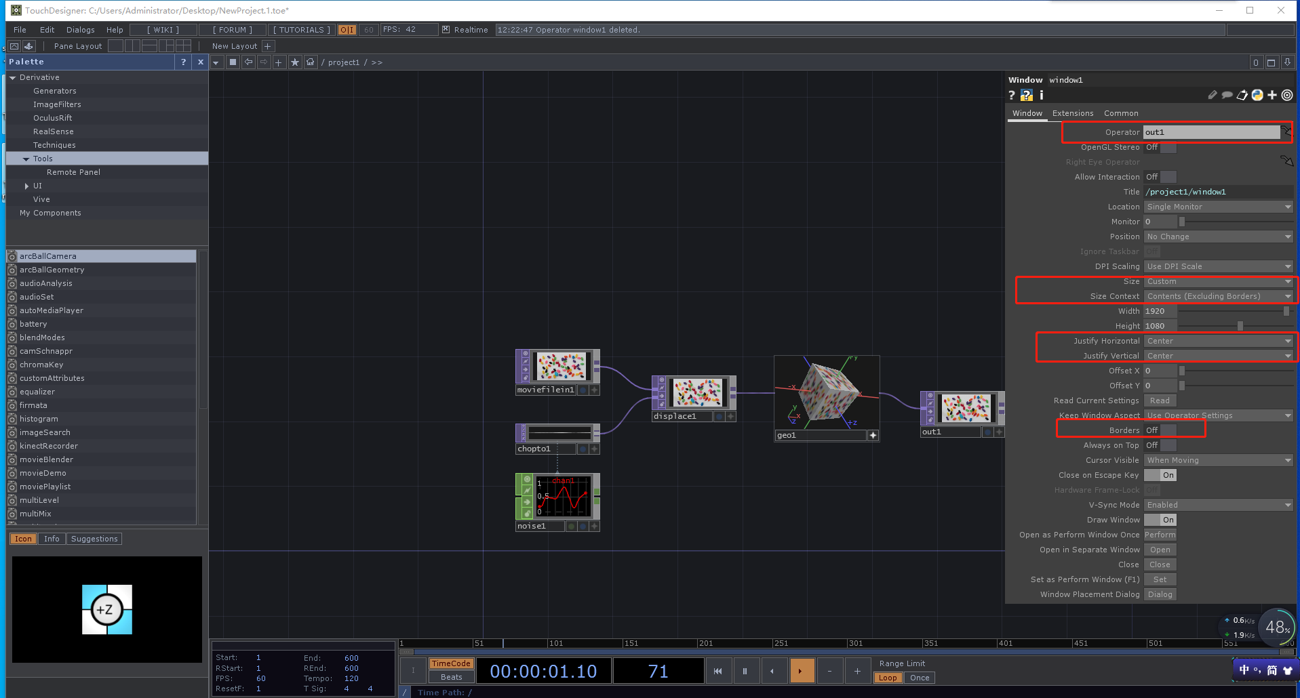Click the star bookmark icon in network toolbar
Viewport: 1300px width, 698px height.
(295, 62)
